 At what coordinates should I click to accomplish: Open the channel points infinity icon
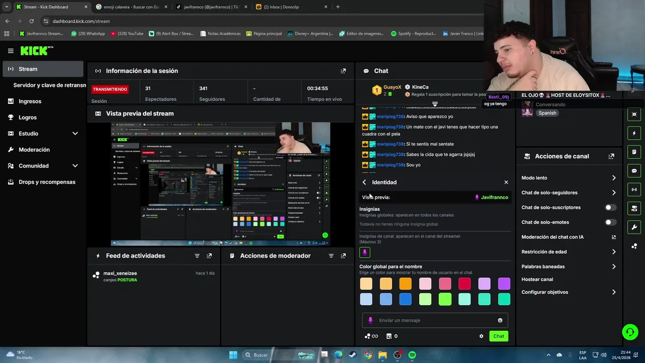(x=371, y=336)
